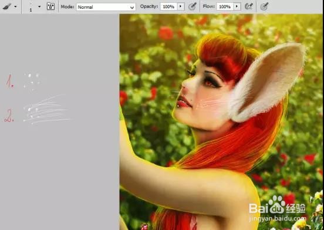Viewport: 324px width, 230px height.
Task: Open the tool preset picker arrow
Action: pos(15,6)
